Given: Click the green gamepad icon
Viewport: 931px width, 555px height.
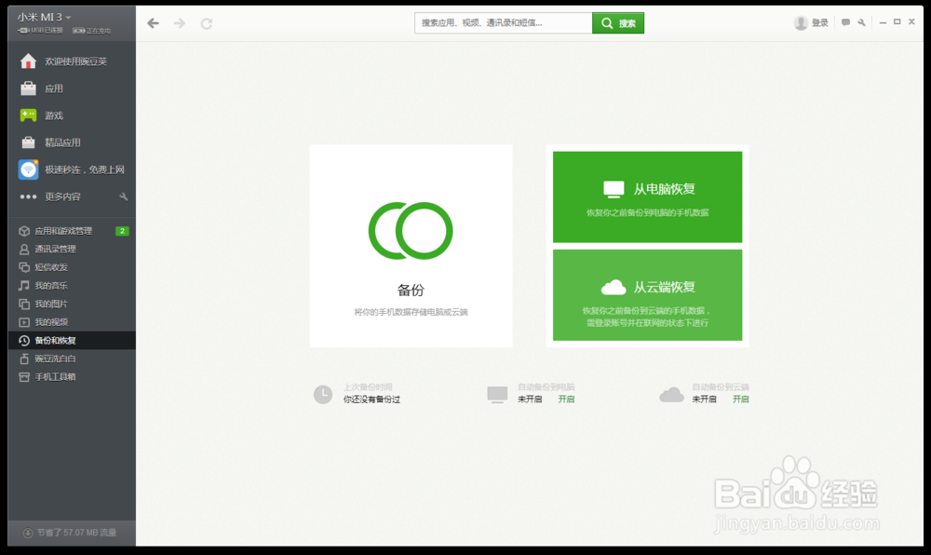Looking at the screenshot, I should tap(28, 115).
